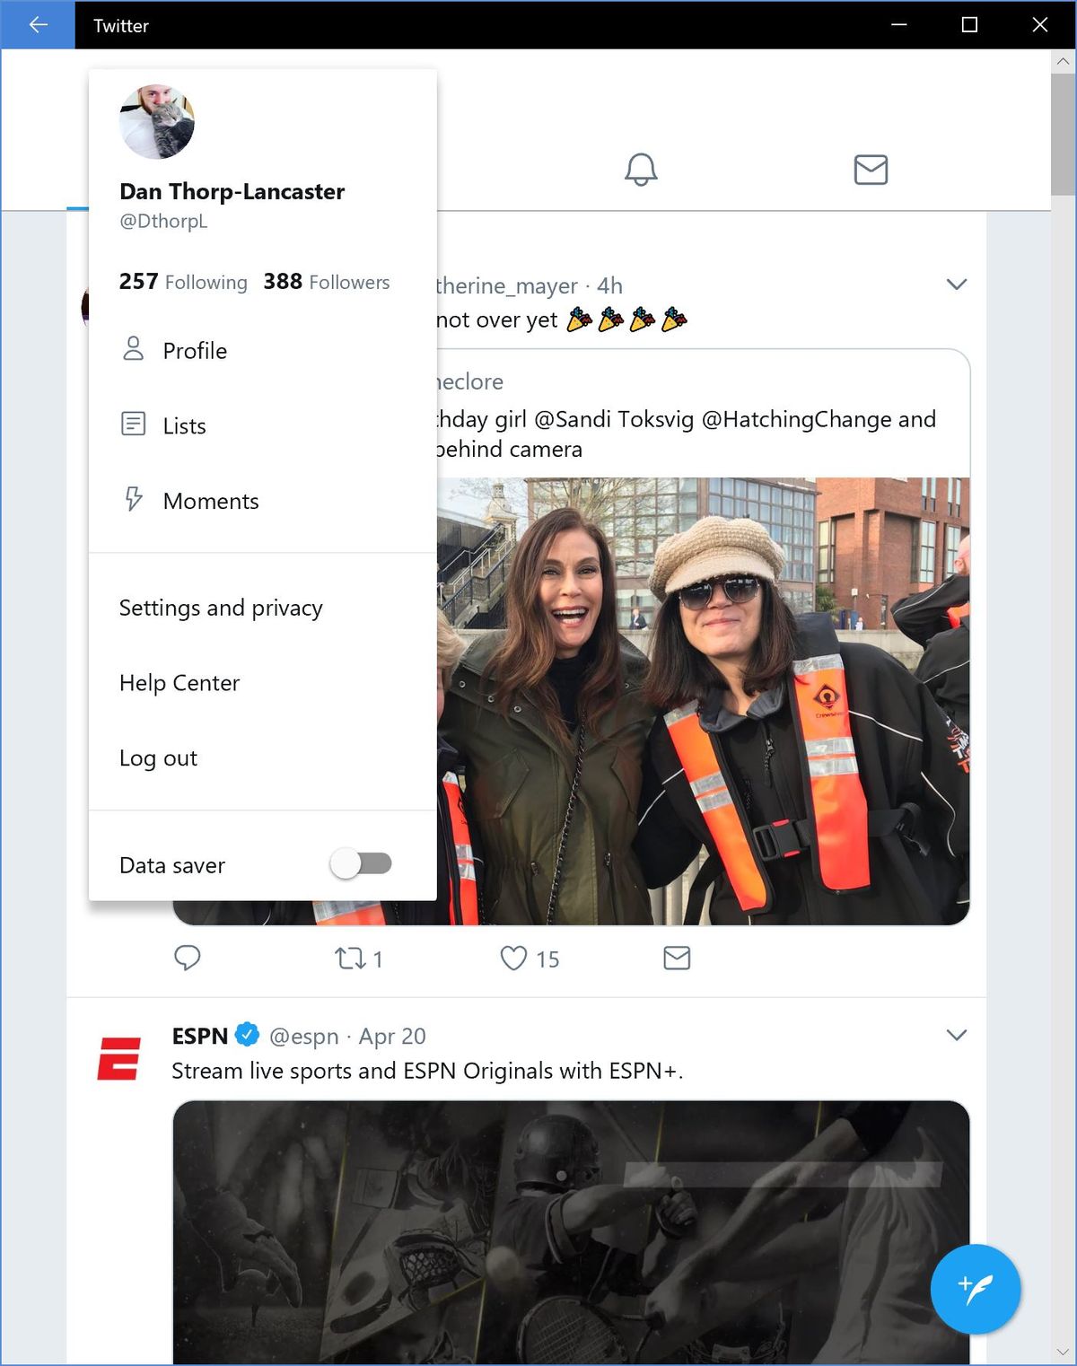This screenshot has height=1366, width=1077.
Task: Share tweet via direct message envelope
Action: 677,959
